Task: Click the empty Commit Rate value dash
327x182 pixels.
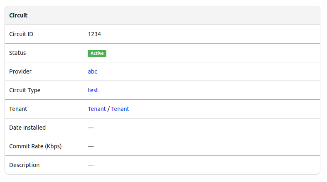Action: pyautogui.click(x=91, y=146)
